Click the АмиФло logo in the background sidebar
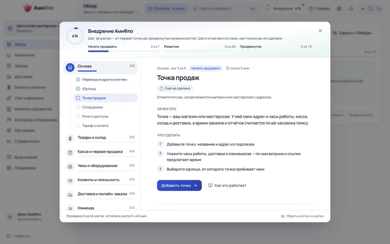Image resolution: width=390 pixels, height=244 pixels. point(39,8)
